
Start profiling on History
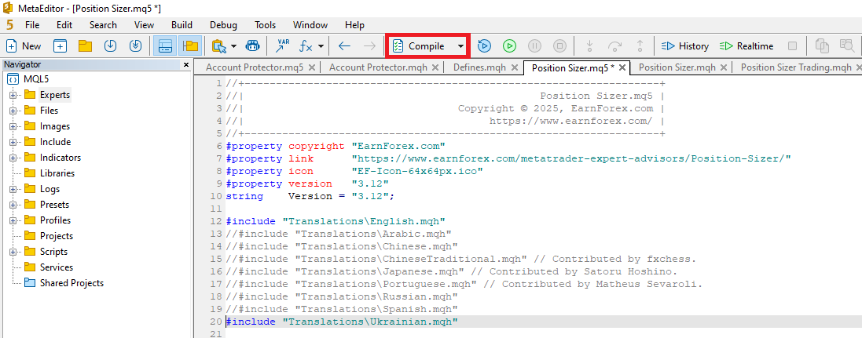pos(684,46)
